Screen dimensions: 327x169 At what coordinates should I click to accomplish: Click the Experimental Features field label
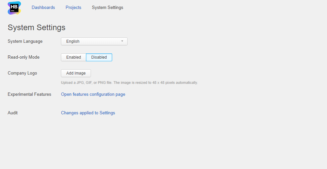click(x=29, y=94)
